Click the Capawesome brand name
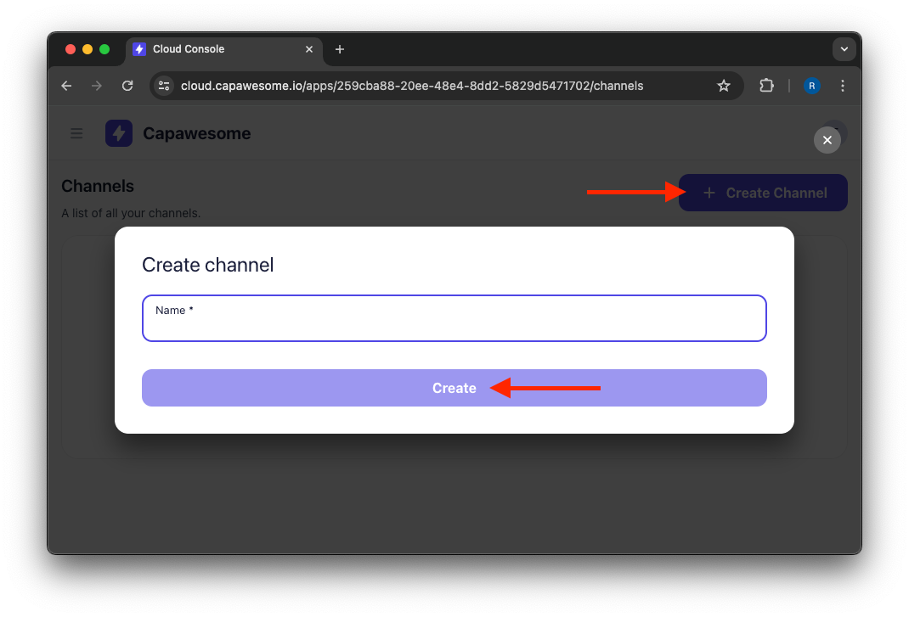The image size is (909, 617). [196, 133]
